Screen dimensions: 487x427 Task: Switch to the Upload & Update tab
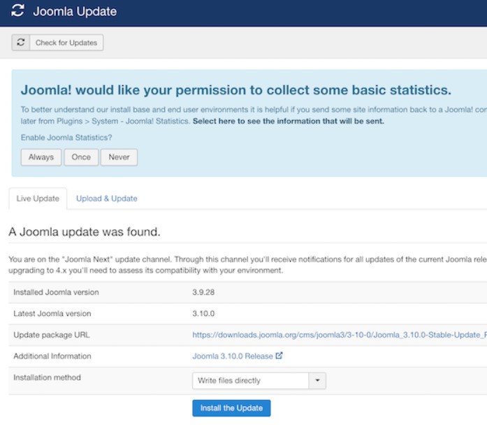(x=106, y=198)
